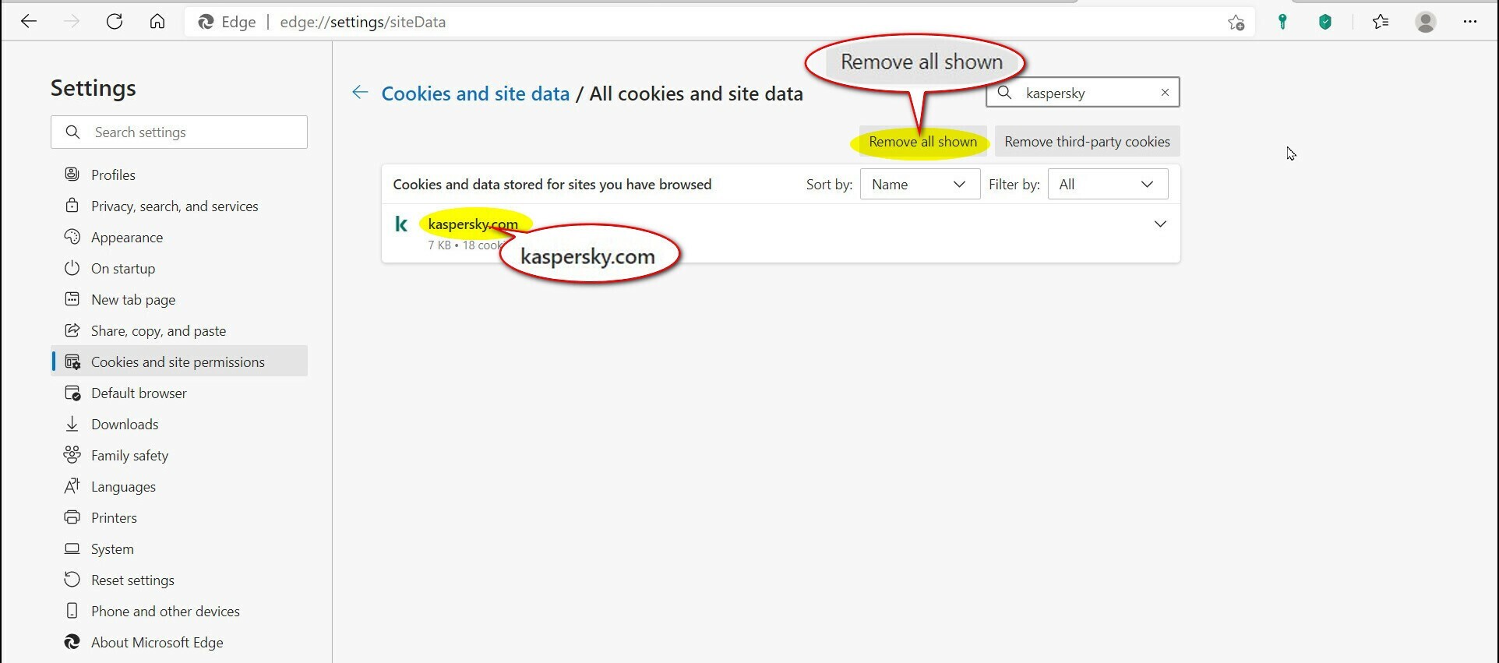Click the cookie search field containing kaspersky
The height and width of the screenshot is (663, 1499).
1083,93
